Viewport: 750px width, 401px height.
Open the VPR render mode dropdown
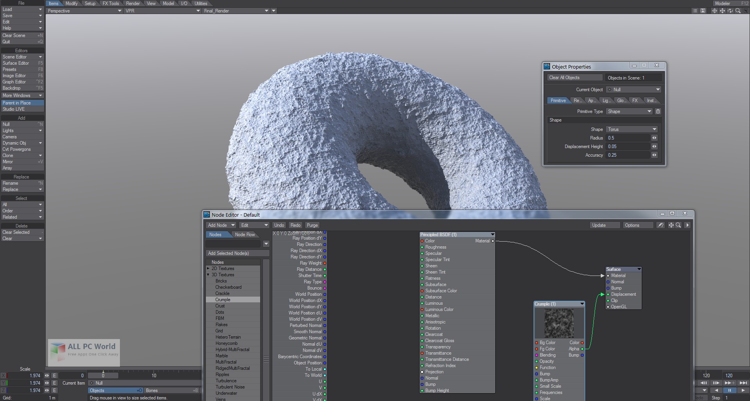(x=162, y=11)
